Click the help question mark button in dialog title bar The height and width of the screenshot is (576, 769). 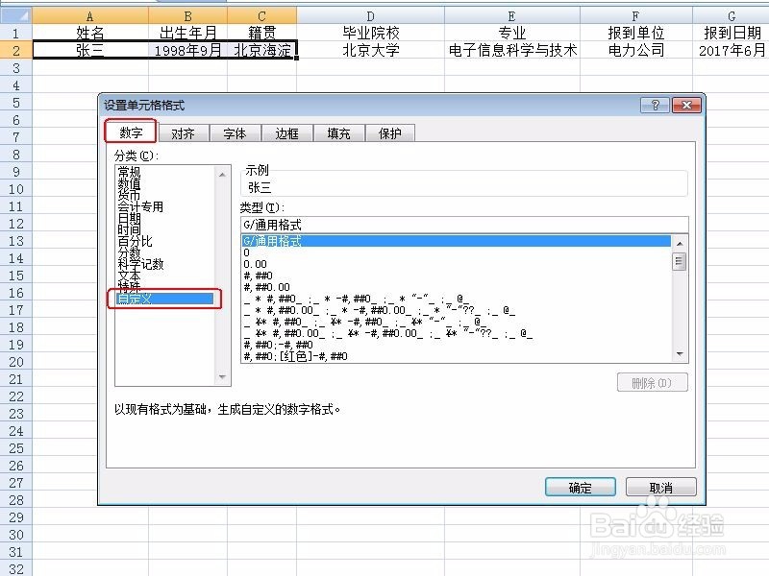click(x=655, y=105)
